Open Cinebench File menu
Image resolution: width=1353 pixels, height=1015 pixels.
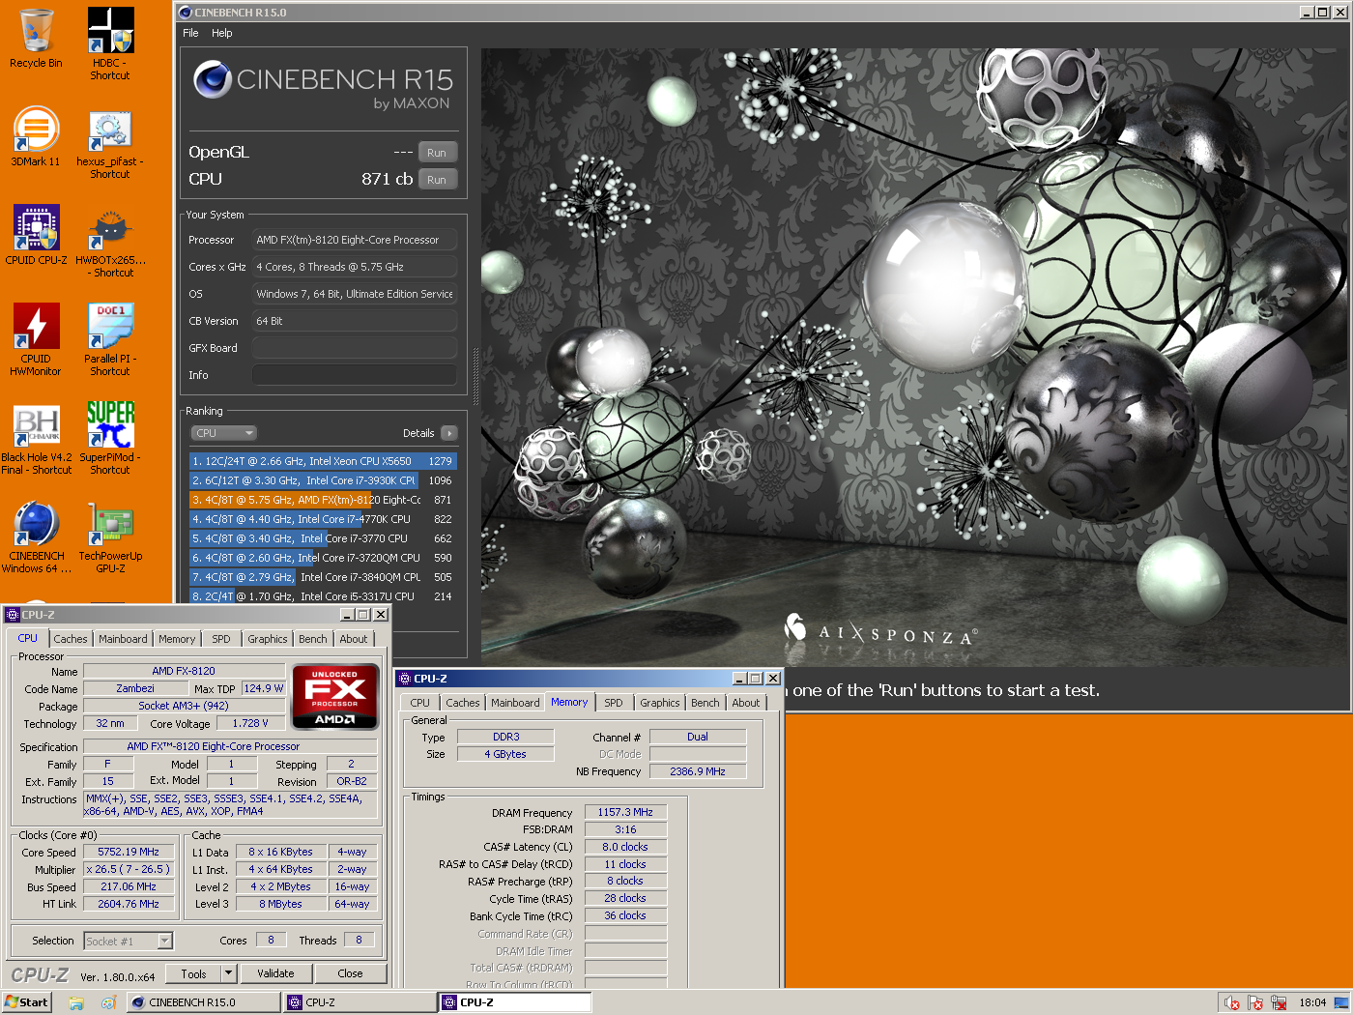(x=190, y=33)
